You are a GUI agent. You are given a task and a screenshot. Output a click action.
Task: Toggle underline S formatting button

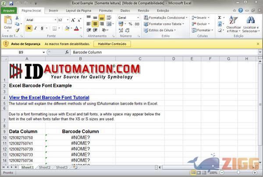click(x=42, y=28)
